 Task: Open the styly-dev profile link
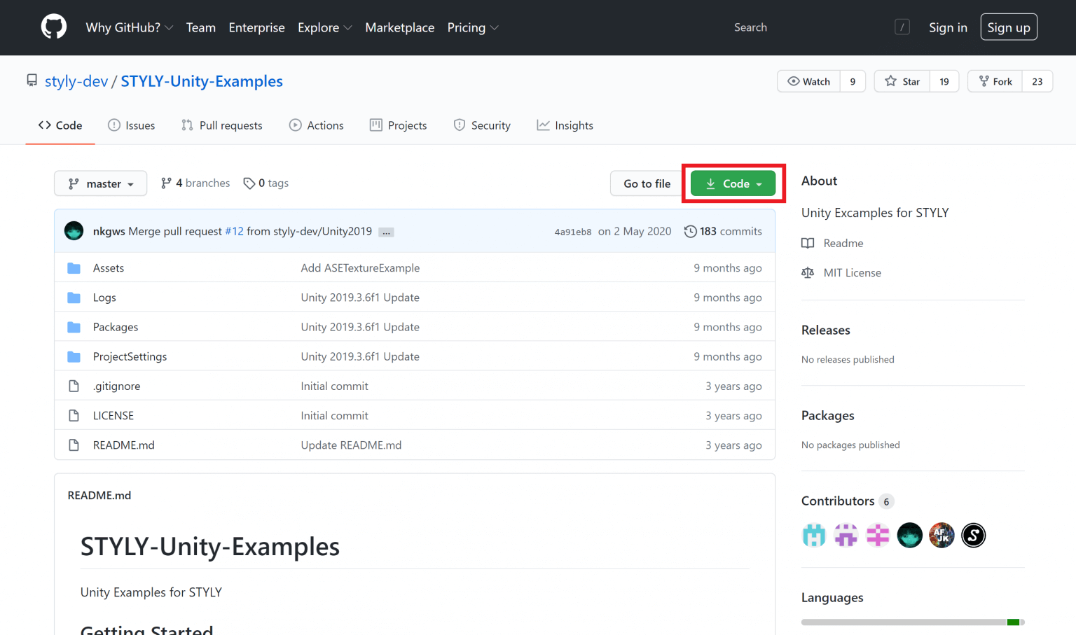tap(76, 81)
